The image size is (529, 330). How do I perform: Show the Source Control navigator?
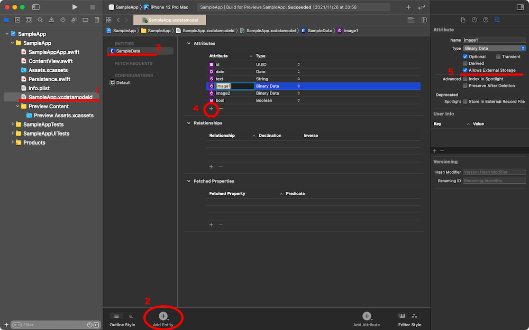[x=17, y=20]
